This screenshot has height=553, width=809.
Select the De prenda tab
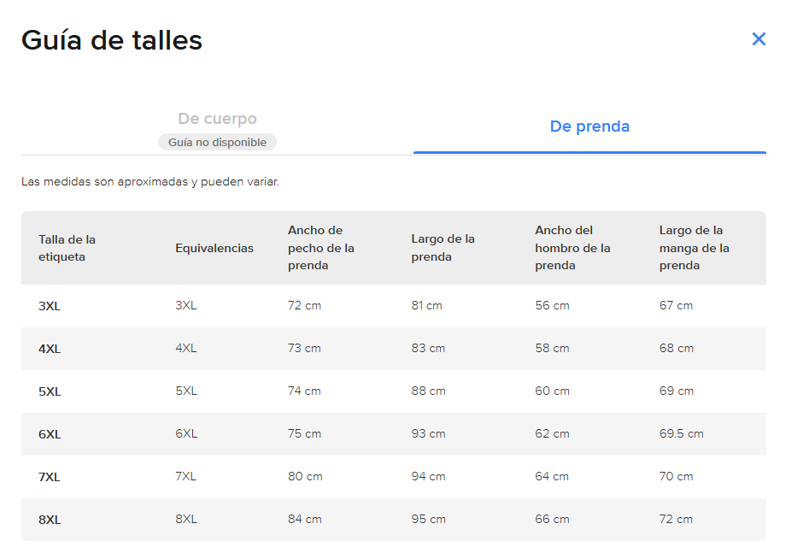(589, 126)
